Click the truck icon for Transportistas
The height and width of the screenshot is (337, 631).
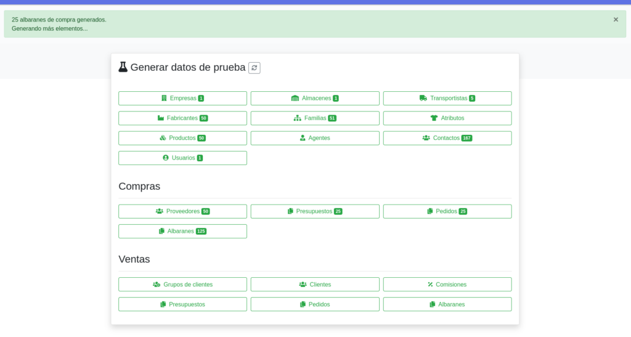[x=423, y=99]
